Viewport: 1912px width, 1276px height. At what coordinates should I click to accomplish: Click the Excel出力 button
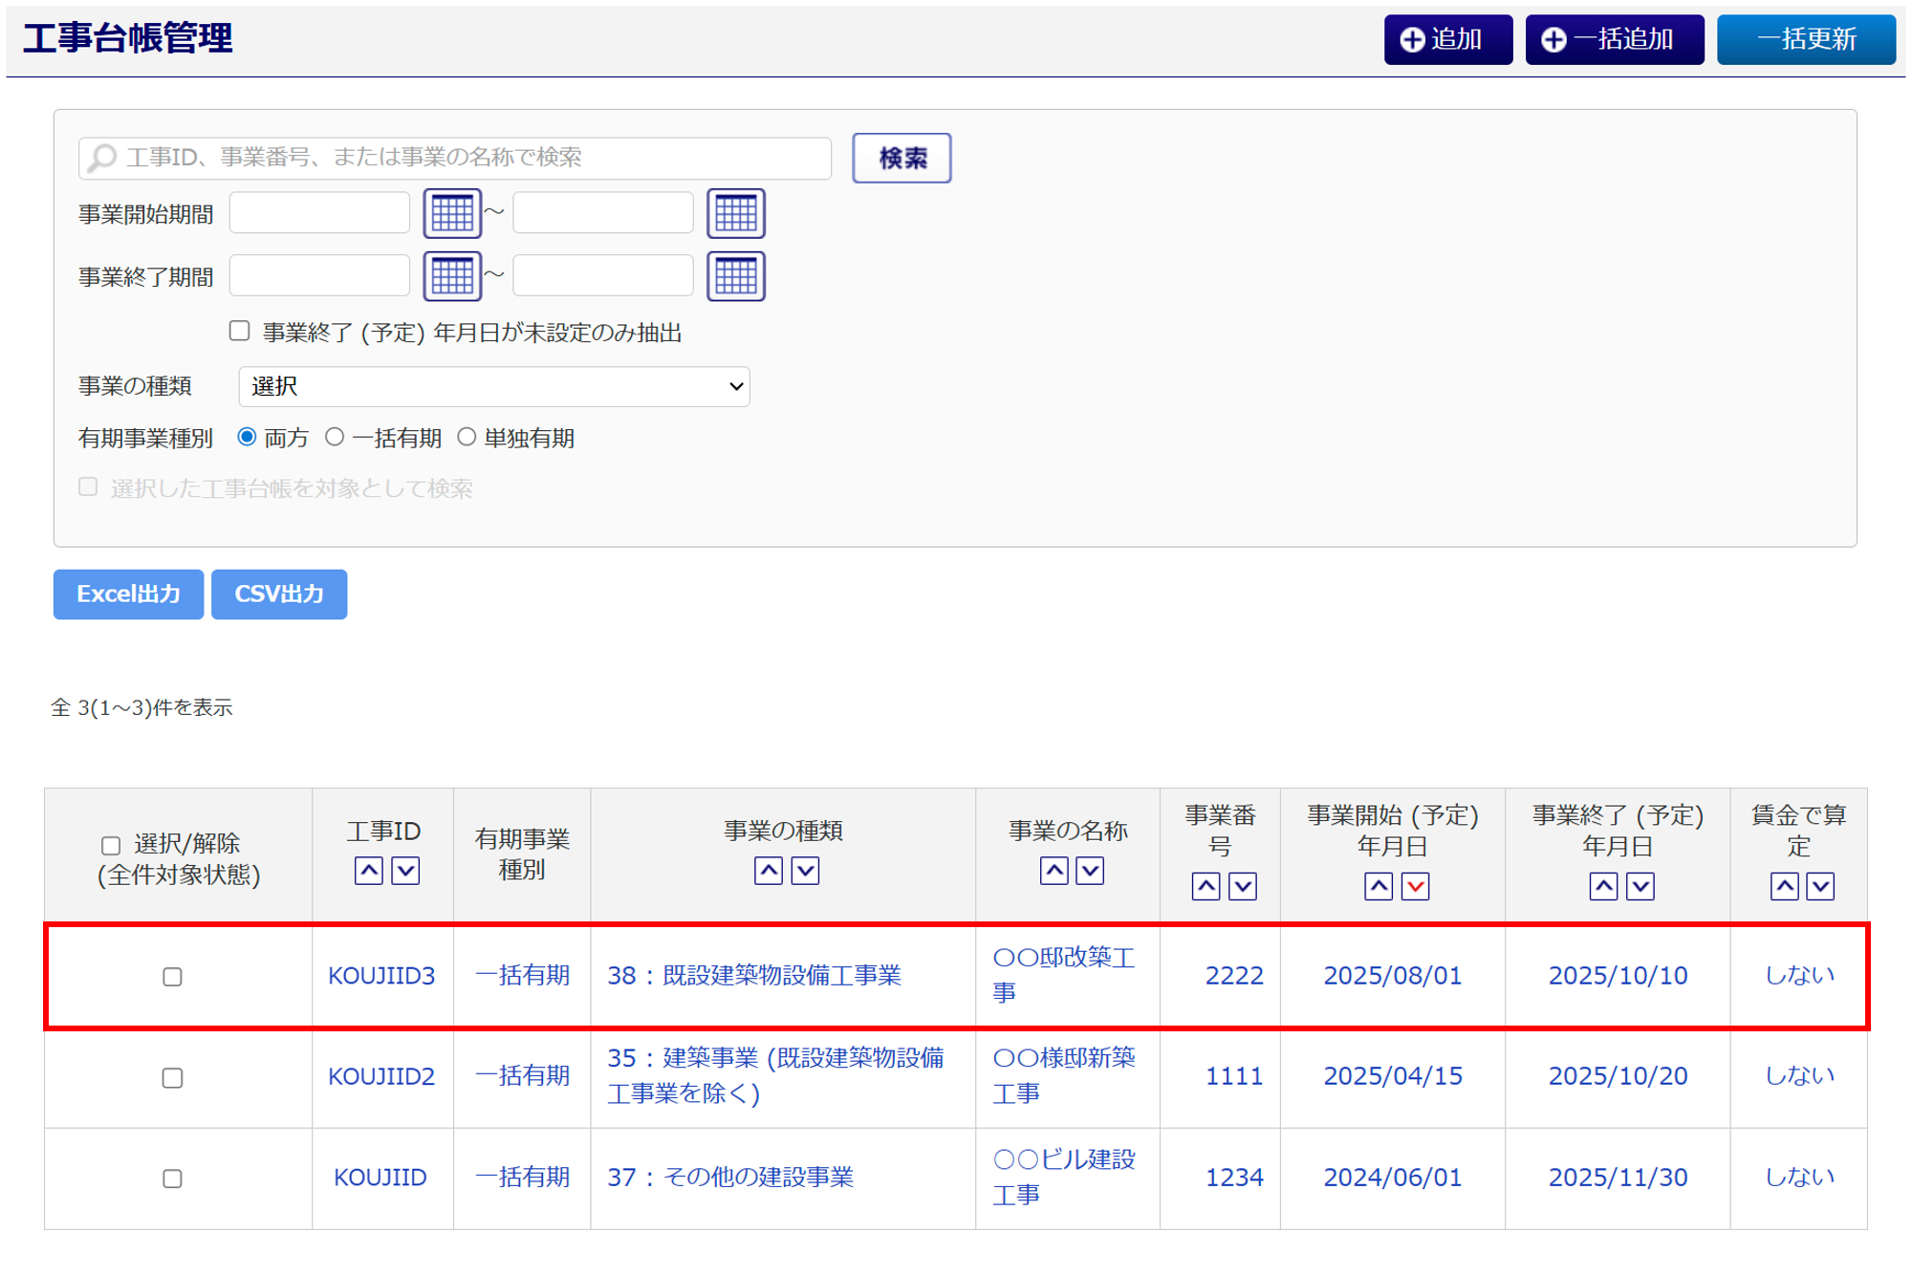click(x=128, y=594)
